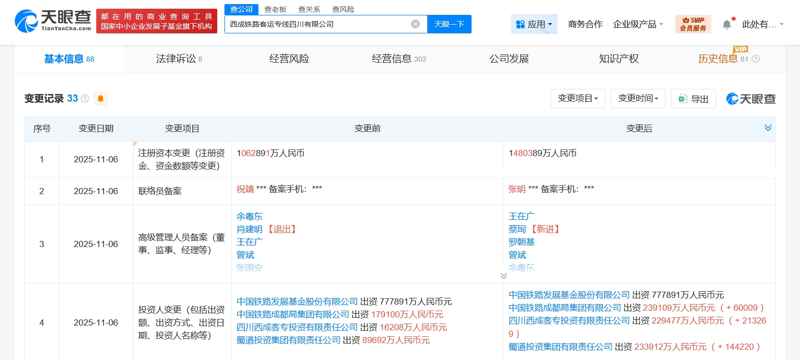Click the bell icon beside 变更记录

tap(100, 98)
